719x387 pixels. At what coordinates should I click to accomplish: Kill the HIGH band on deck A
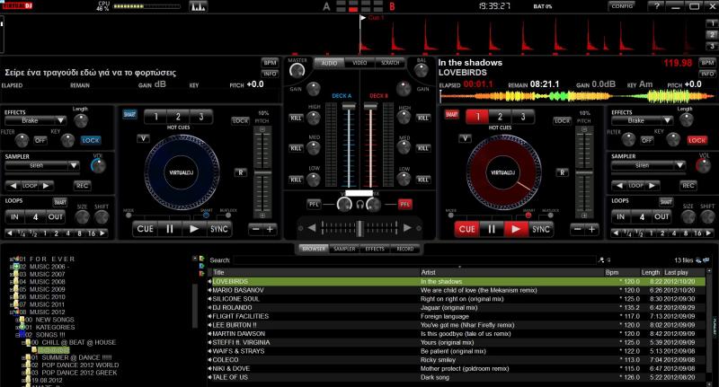[x=297, y=118]
